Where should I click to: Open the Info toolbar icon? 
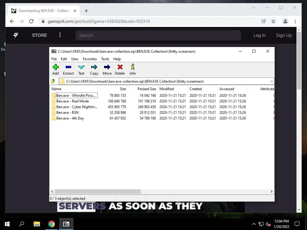[x=133, y=67]
